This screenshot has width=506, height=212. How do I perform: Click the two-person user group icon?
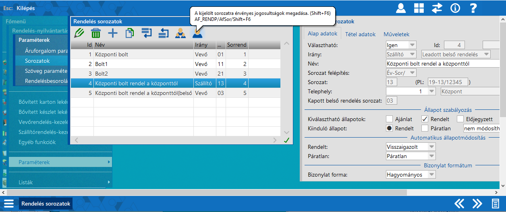point(180,33)
